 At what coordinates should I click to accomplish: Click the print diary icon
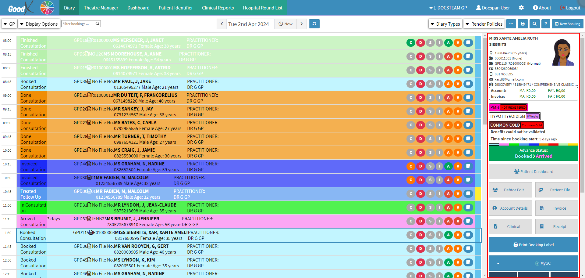point(523,24)
